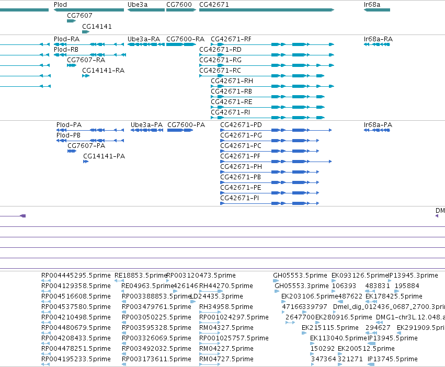The image size is (445, 367).
Task: Open EST RP004445295.5prime
Action: point(76,276)
